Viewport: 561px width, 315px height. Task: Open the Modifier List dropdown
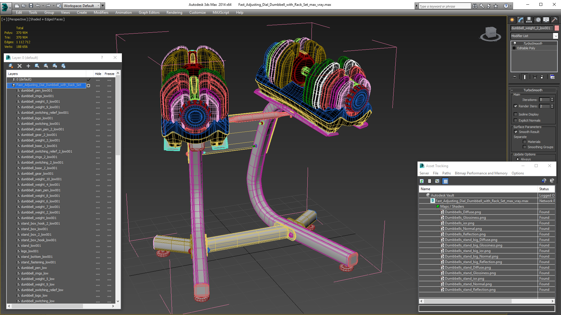point(555,36)
